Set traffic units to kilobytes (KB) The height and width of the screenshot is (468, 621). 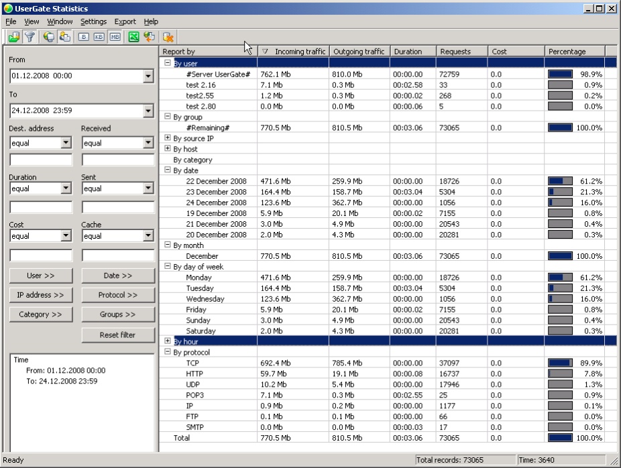click(99, 37)
